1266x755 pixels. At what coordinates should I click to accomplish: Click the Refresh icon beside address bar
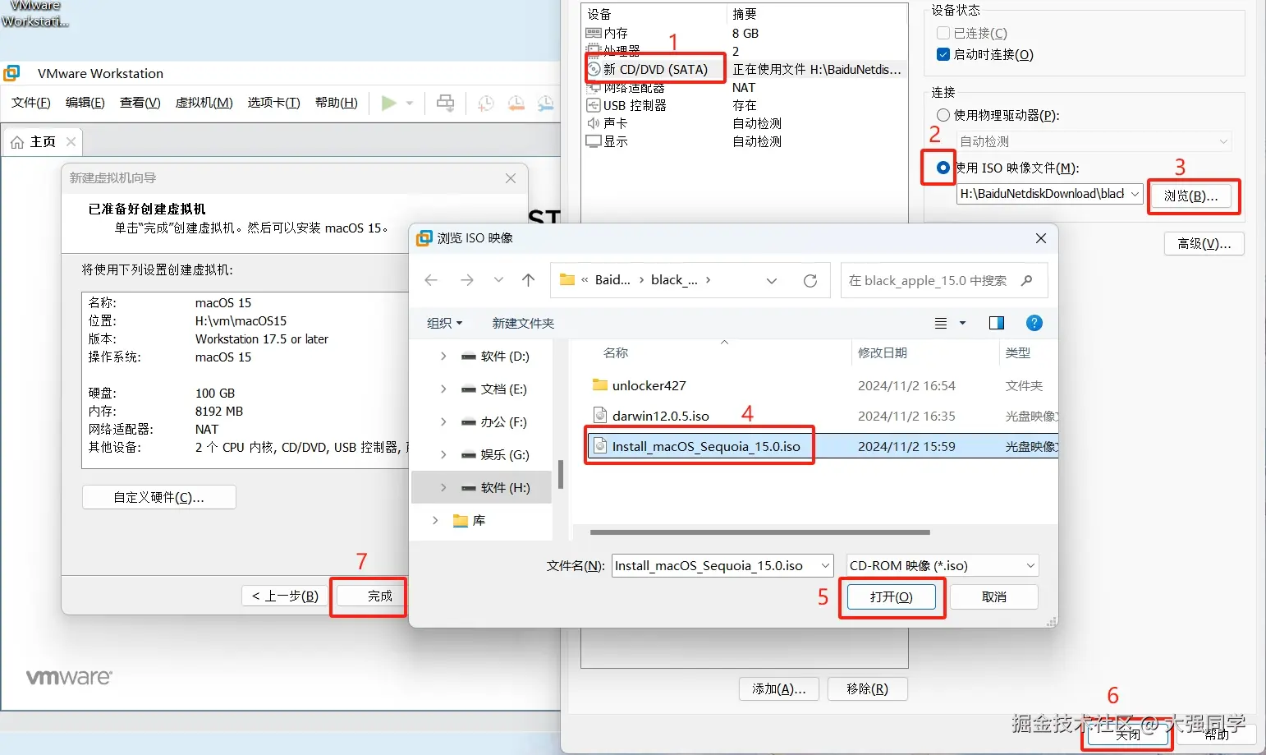[x=810, y=280]
